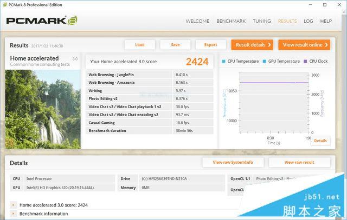The height and width of the screenshot is (220, 347).
Task: Open Result details
Action: point(252,45)
